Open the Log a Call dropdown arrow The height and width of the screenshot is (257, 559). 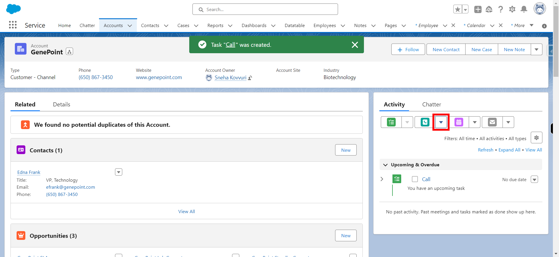click(x=441, y=122)
